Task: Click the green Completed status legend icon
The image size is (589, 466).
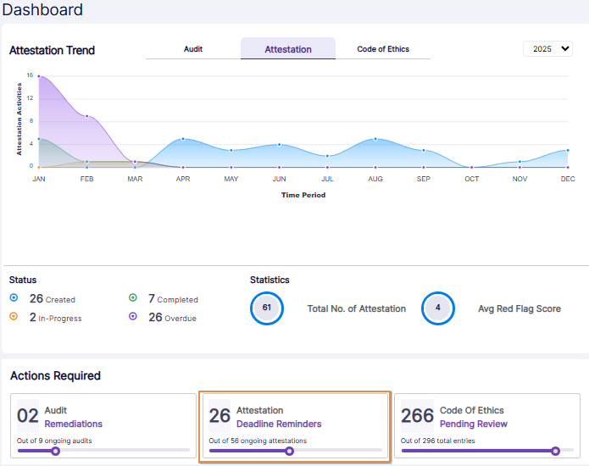Action: 133,298
